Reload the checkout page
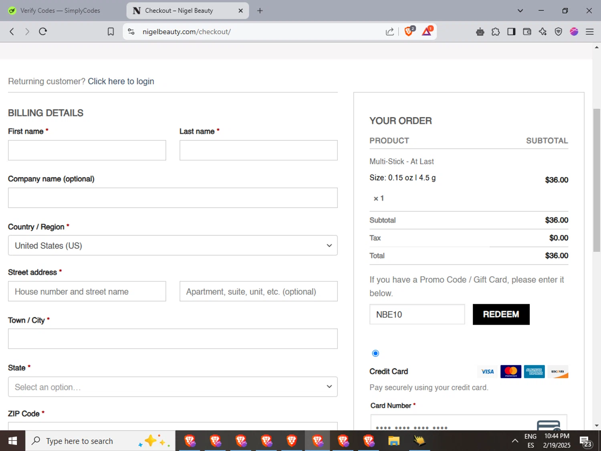Viewport: 601px width, 451px height. point(43,32)
